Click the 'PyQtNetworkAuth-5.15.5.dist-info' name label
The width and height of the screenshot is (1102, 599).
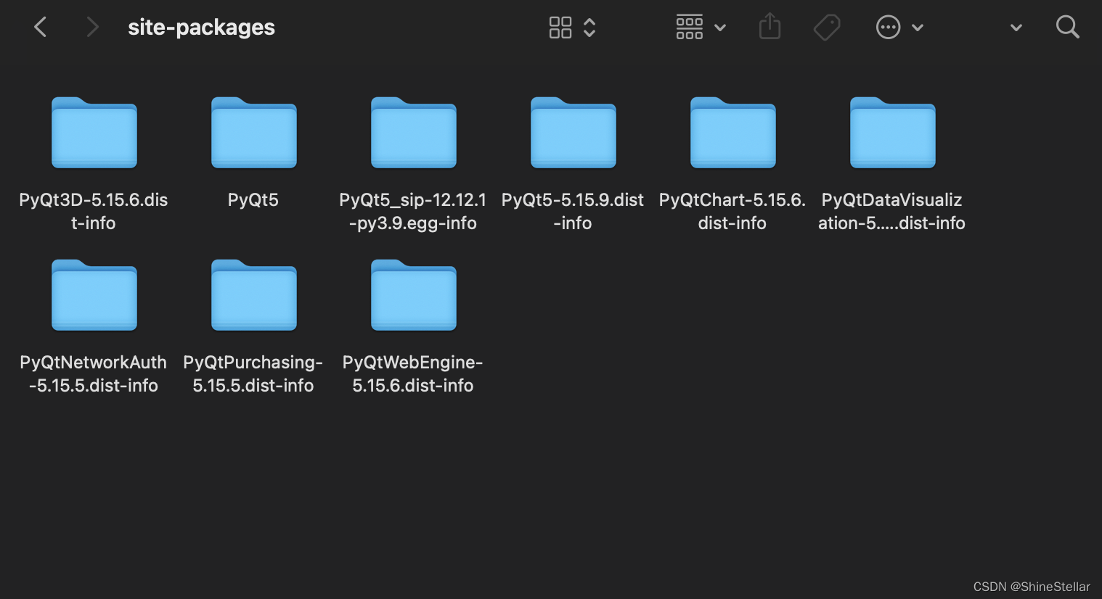[94, 373]
